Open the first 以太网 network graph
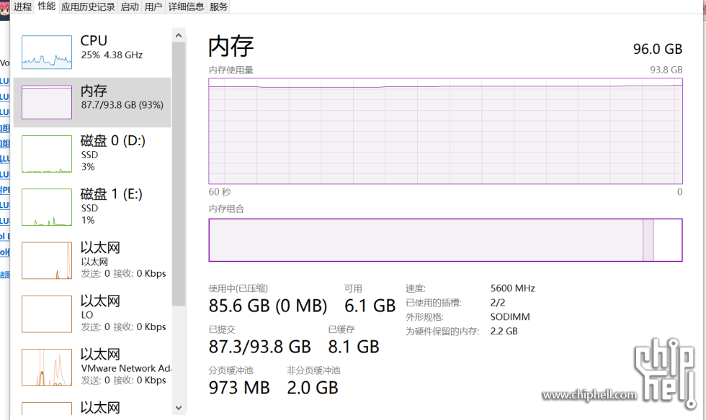This screenshot has height=420, width=706. 47,260
